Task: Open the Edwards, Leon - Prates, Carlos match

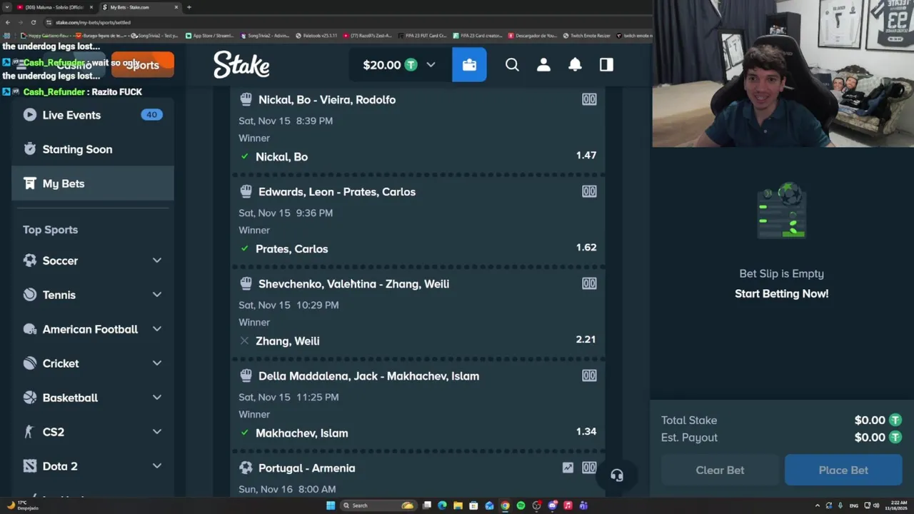Action: [x=337, y=192]
